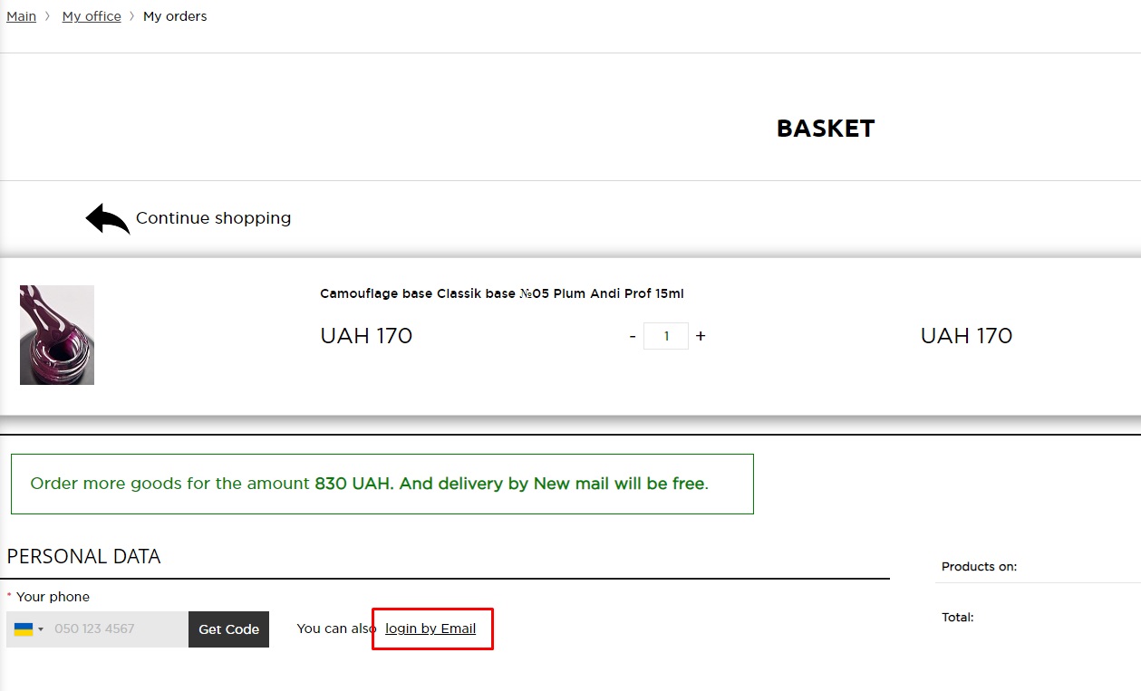Select the My orders breadcrumb entry
The width and height of the screenshot is (1141, 691).
click(x=175, y=15)
